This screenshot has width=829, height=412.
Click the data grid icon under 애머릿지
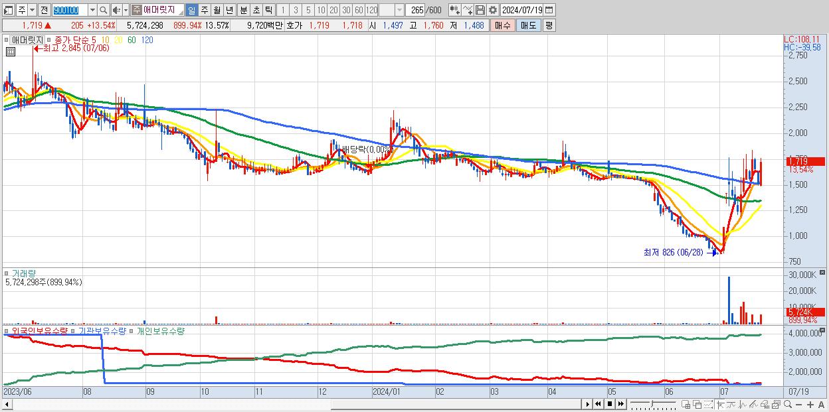point(10,51)
